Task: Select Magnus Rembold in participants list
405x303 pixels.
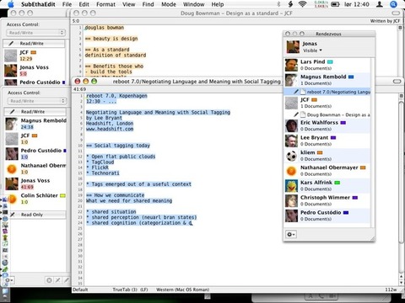Action: point(35,124)
